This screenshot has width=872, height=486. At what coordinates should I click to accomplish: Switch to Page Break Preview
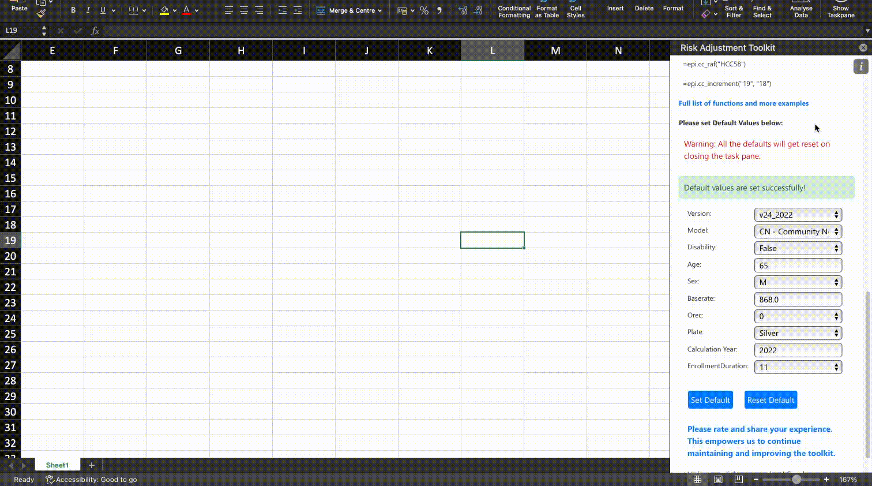coord(738,480)
